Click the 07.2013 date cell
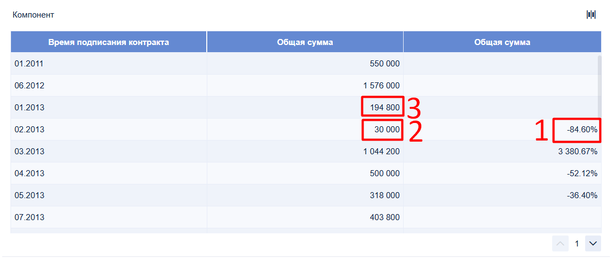This screenshot has height=258, width=611. pyautogui.click(x=109, y=217)
